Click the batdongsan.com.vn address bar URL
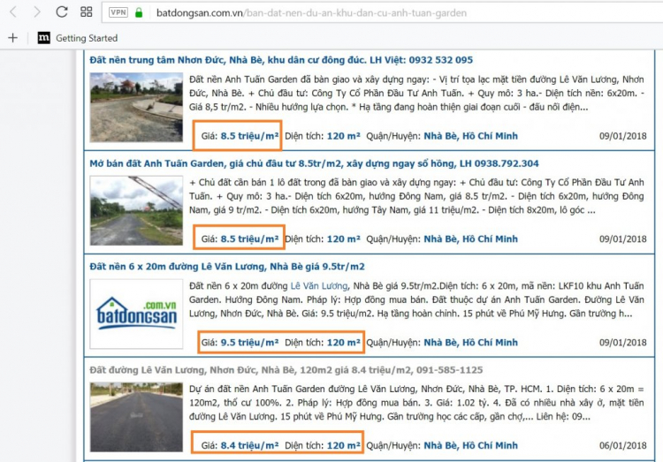Image resolution: width=663 pixels, height=462 pixels. coord(311,13)
